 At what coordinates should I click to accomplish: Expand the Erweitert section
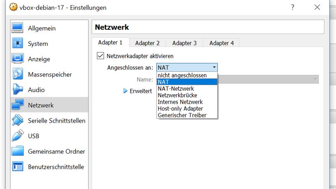(125, 91)
